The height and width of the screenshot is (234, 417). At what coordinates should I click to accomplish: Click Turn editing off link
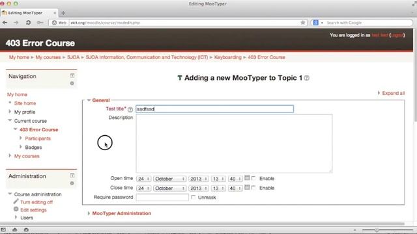[36, 202]
